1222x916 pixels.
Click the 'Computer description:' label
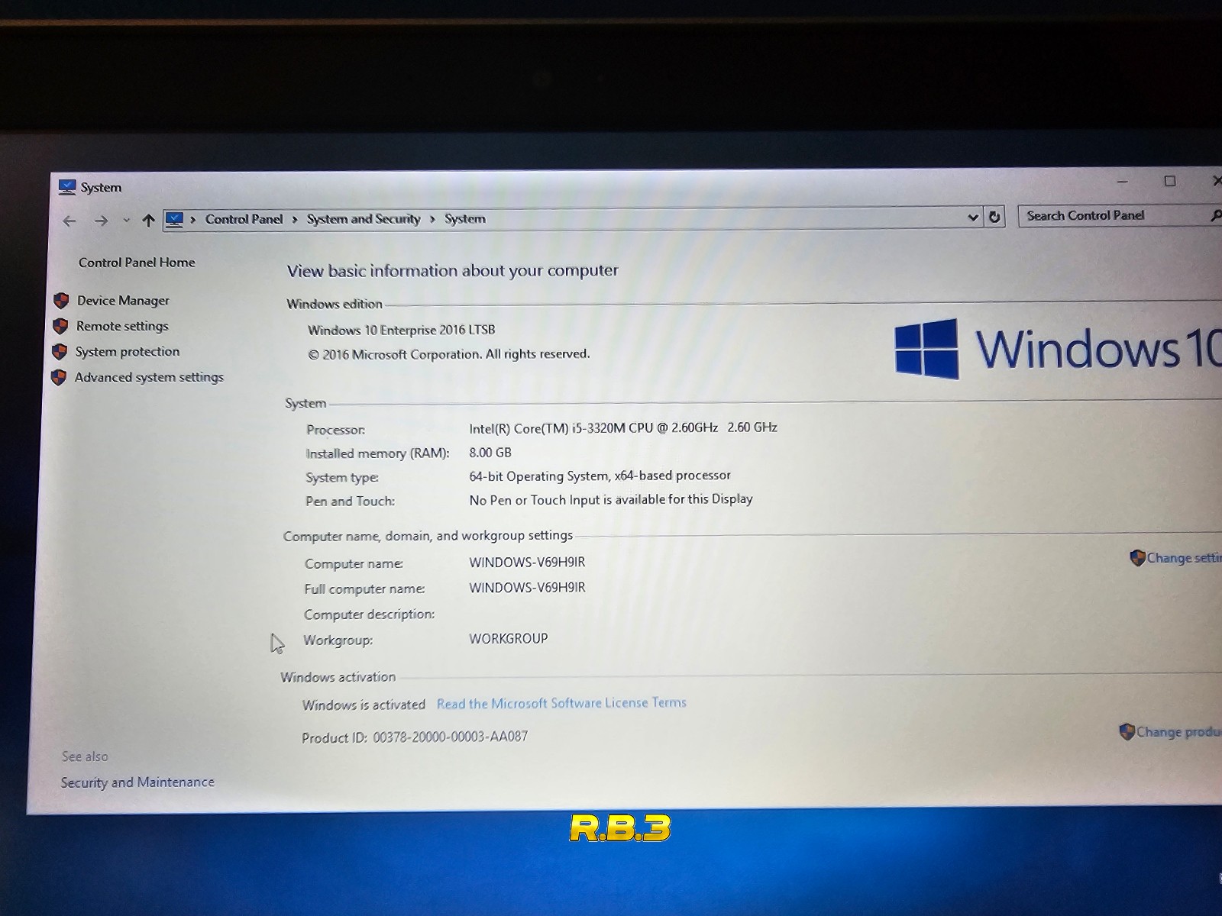point(369,614)
